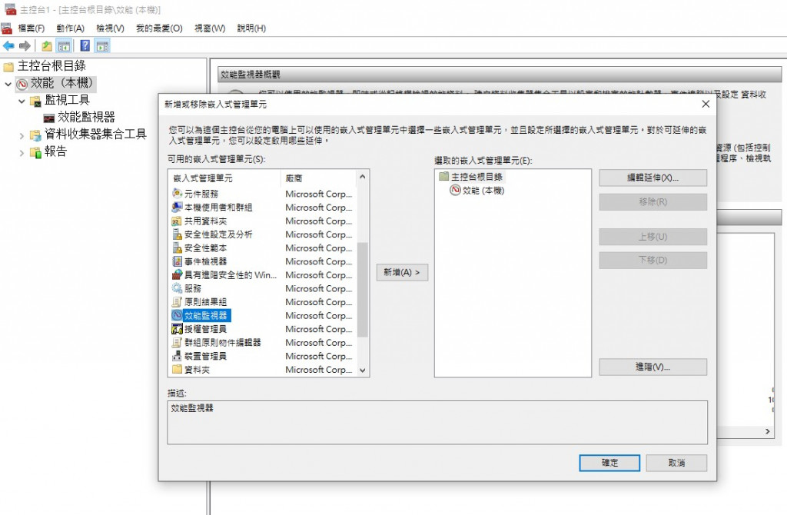Close the snap-in dialog with X

coord(706,104)
